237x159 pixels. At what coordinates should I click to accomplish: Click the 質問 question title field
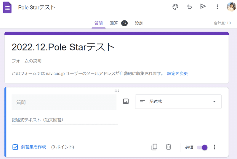(x=64, y=103)
